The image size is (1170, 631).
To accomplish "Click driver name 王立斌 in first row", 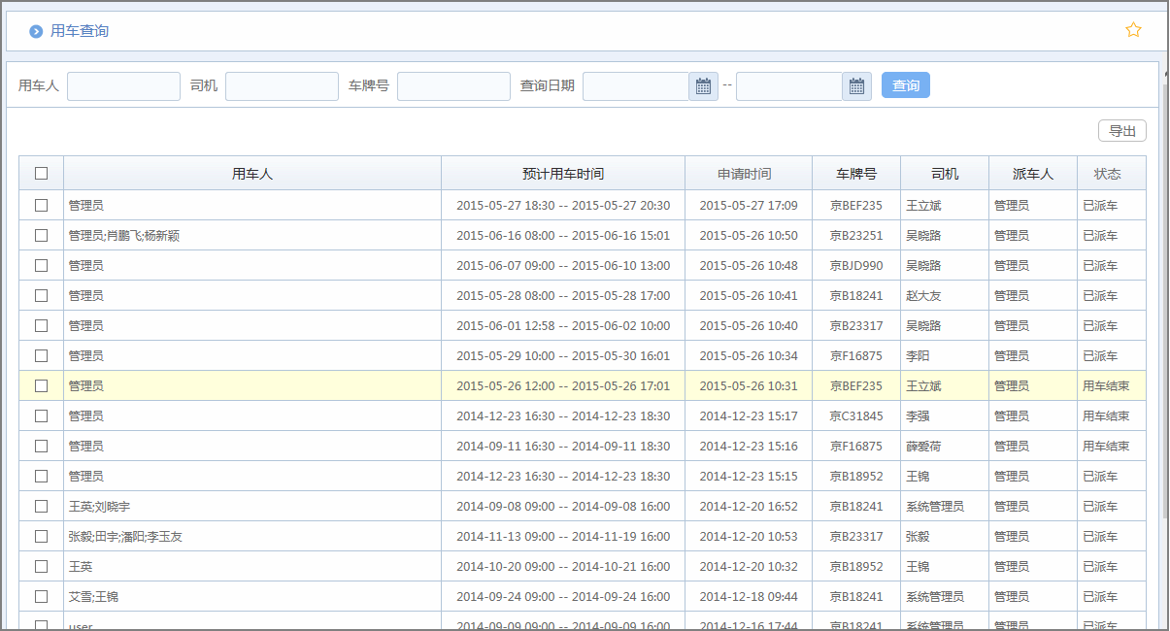I will click(x=923, y=205).
